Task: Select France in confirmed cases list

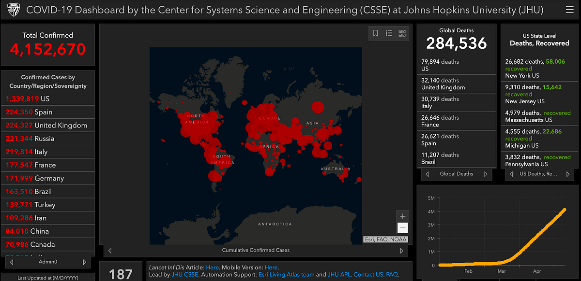Action: [x=47, y=165]
